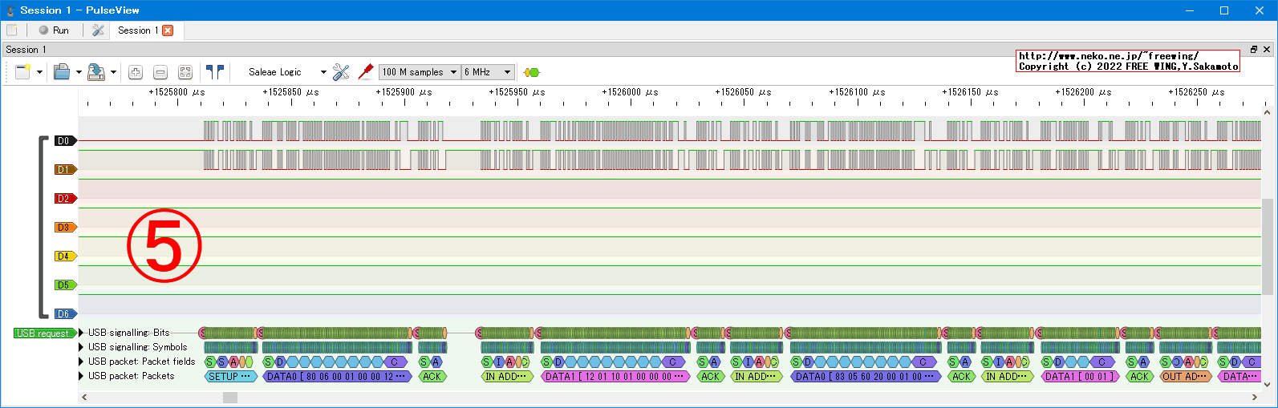Zoom in with the plus icon

136,72
